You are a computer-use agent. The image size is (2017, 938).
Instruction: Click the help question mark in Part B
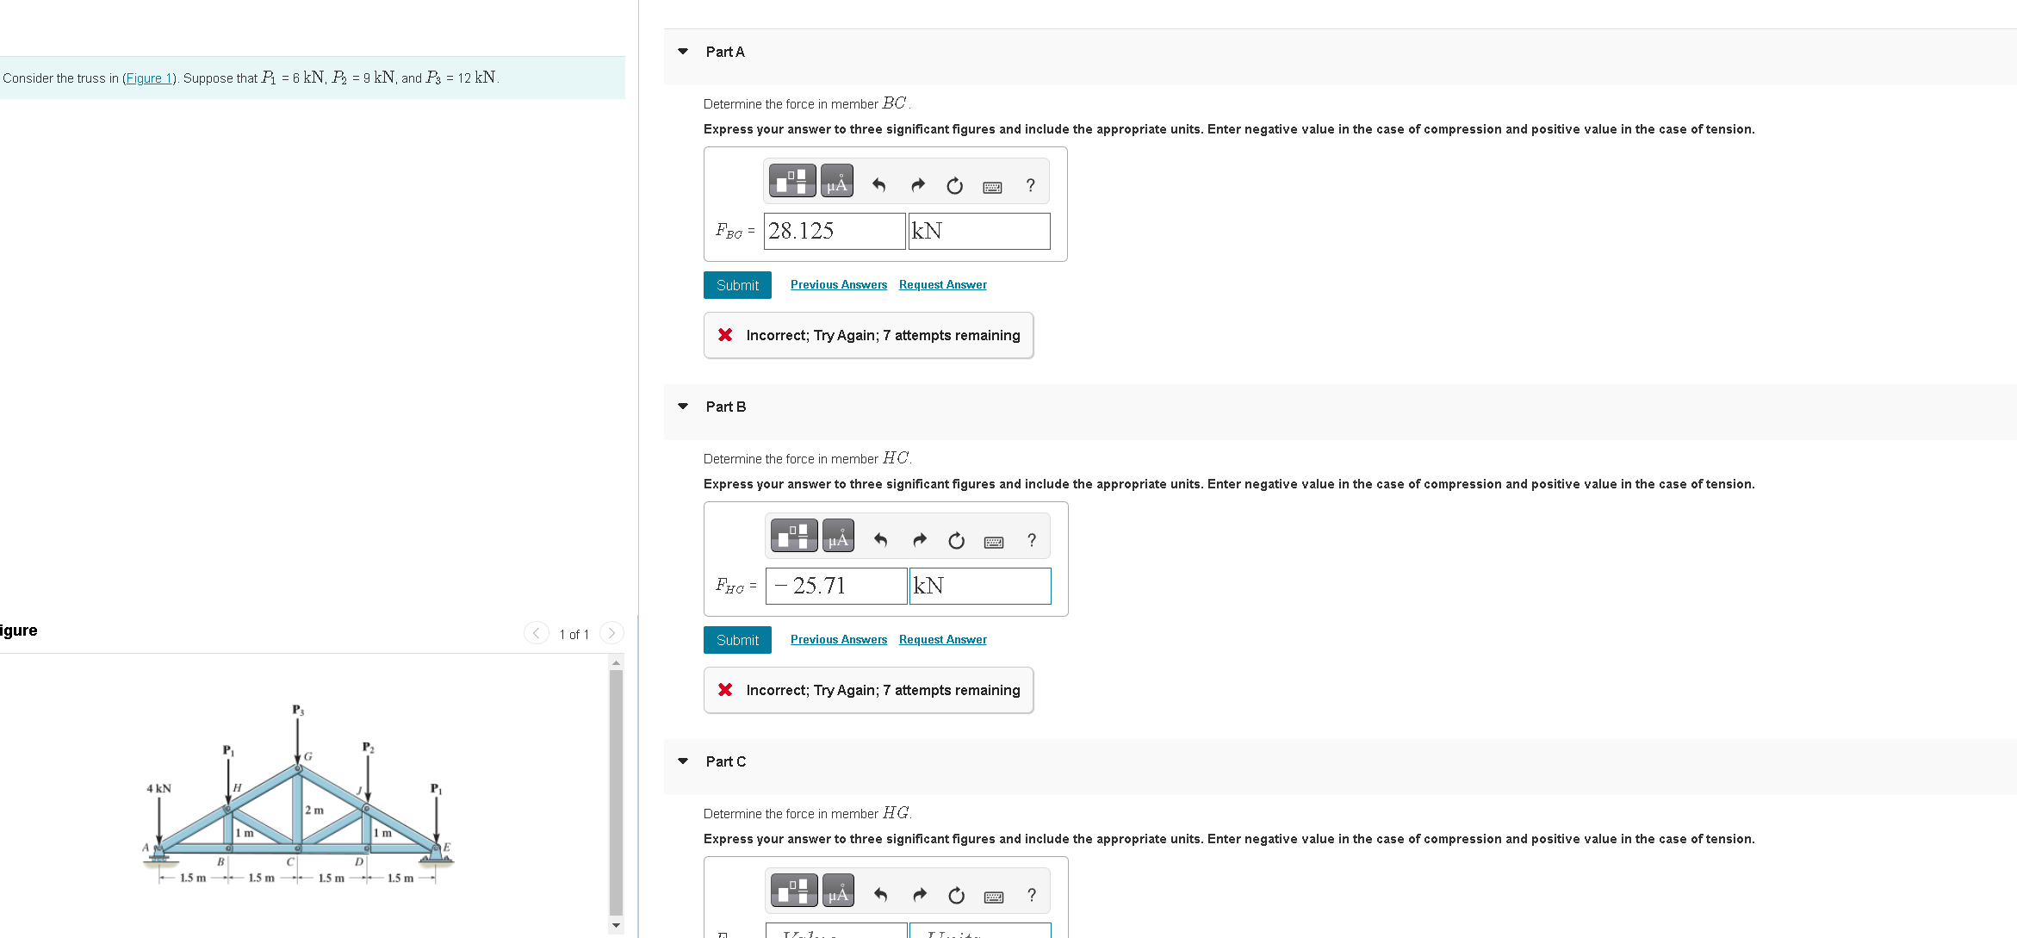point(1031,540)
